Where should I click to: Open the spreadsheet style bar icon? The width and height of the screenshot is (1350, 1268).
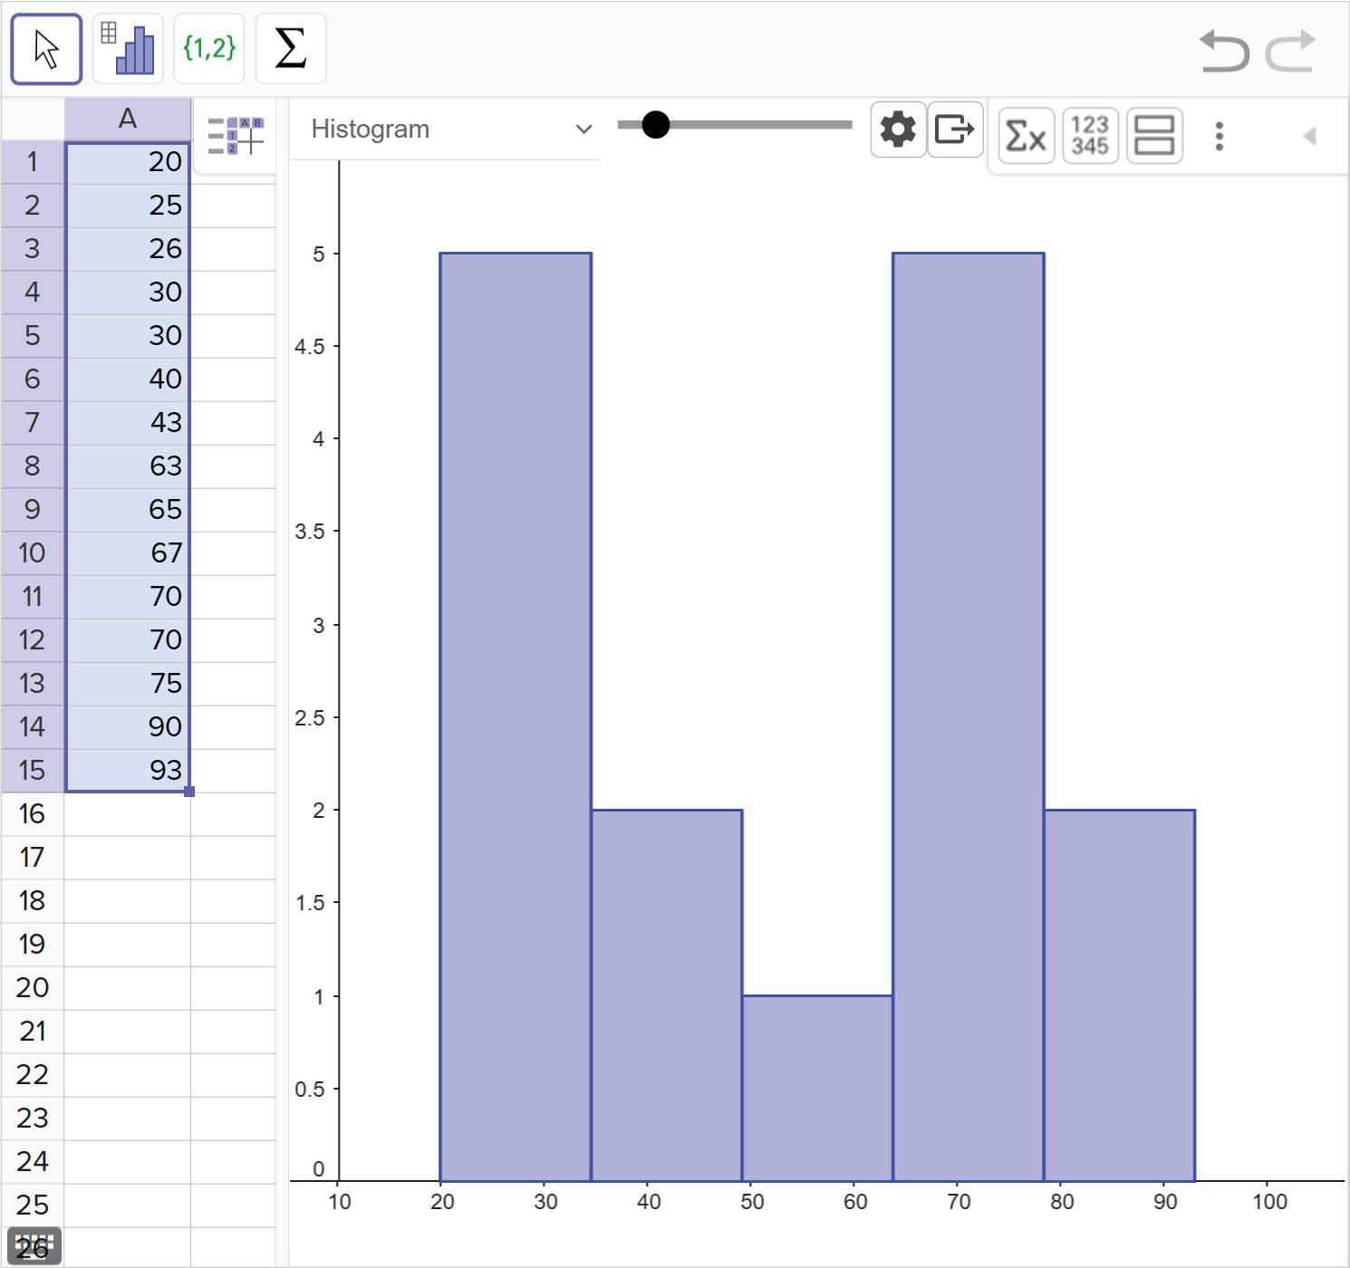(236, 136)
